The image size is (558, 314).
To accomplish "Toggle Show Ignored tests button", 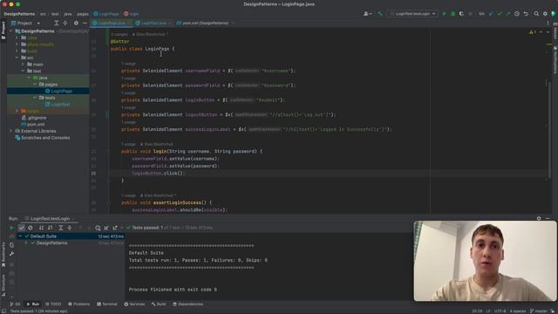I will pyautogui.click(x=31, y=228).
